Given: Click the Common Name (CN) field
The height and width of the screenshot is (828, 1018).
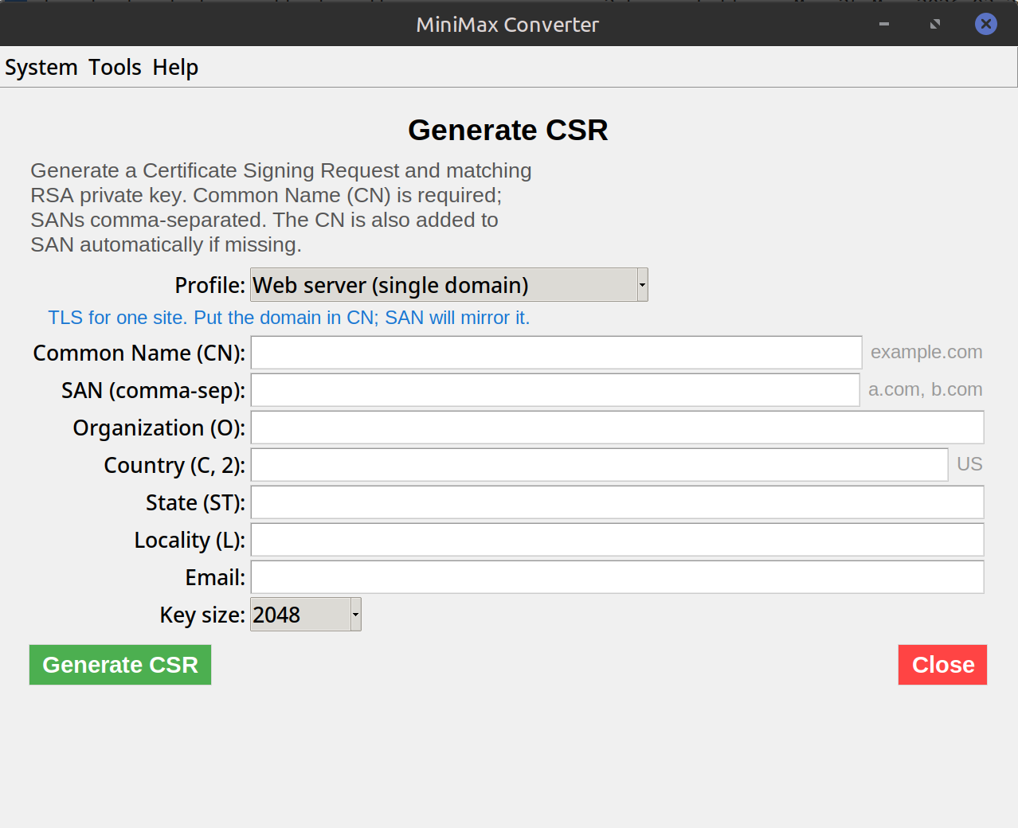Looking at the screenshot, I should click(x=556, y=353).
